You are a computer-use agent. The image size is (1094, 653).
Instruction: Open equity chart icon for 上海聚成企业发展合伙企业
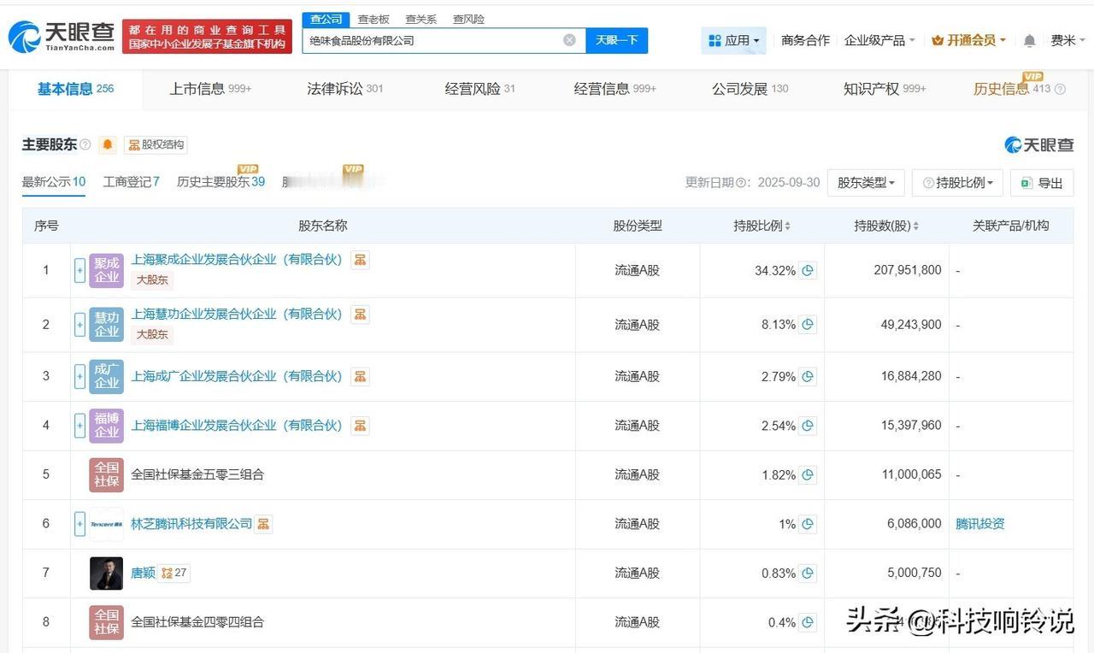click(361, 260)
